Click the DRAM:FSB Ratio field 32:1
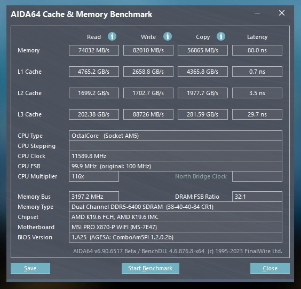 [257, 197]
